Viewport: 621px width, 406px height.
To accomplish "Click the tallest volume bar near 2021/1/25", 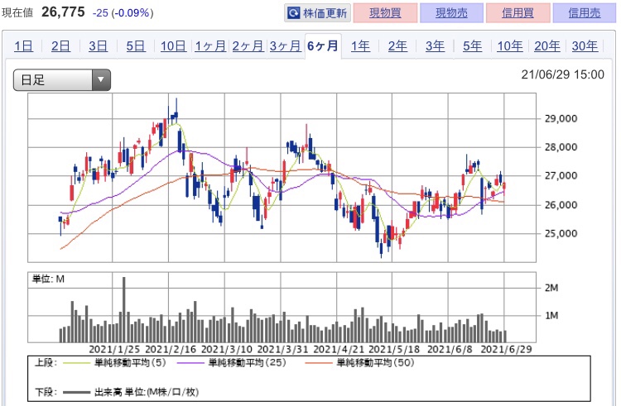I will click(124, 309).
